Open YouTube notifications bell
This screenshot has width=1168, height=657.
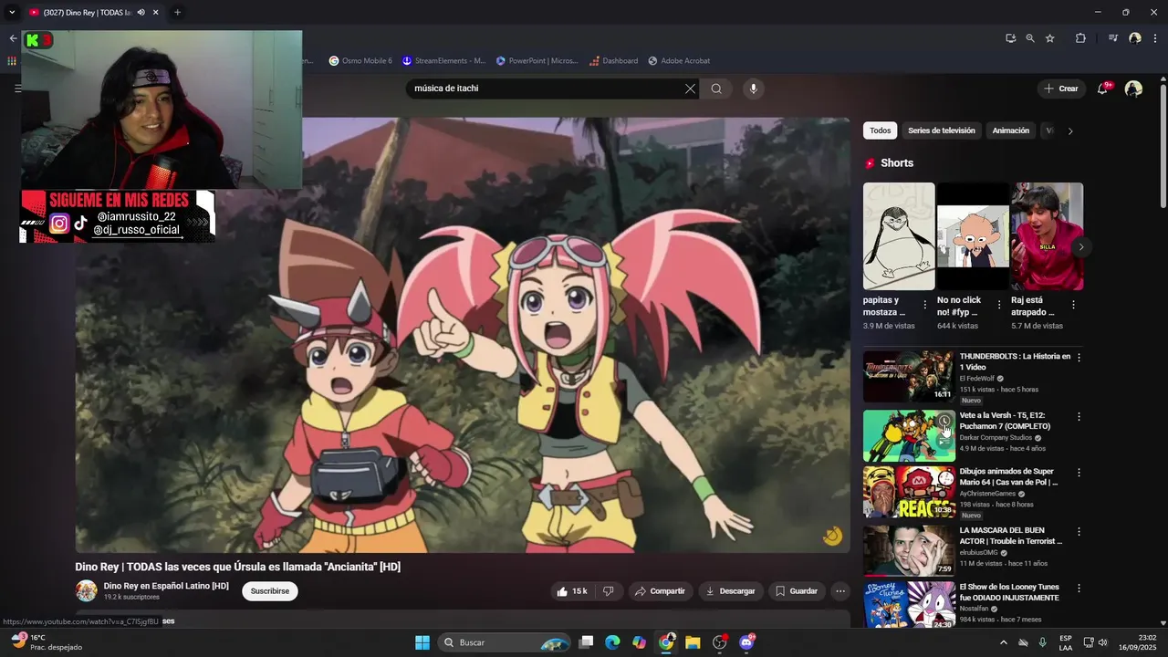coord(1102,89)
